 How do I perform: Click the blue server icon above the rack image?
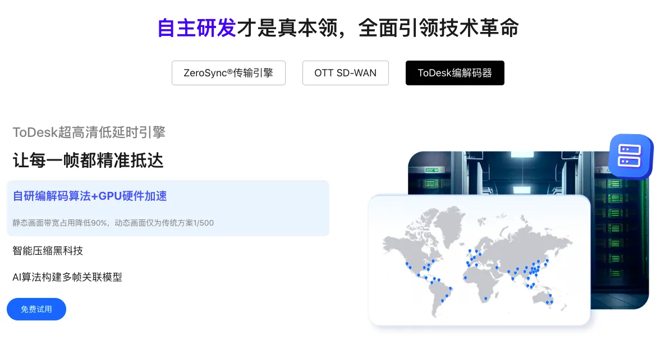pos(630,157)
